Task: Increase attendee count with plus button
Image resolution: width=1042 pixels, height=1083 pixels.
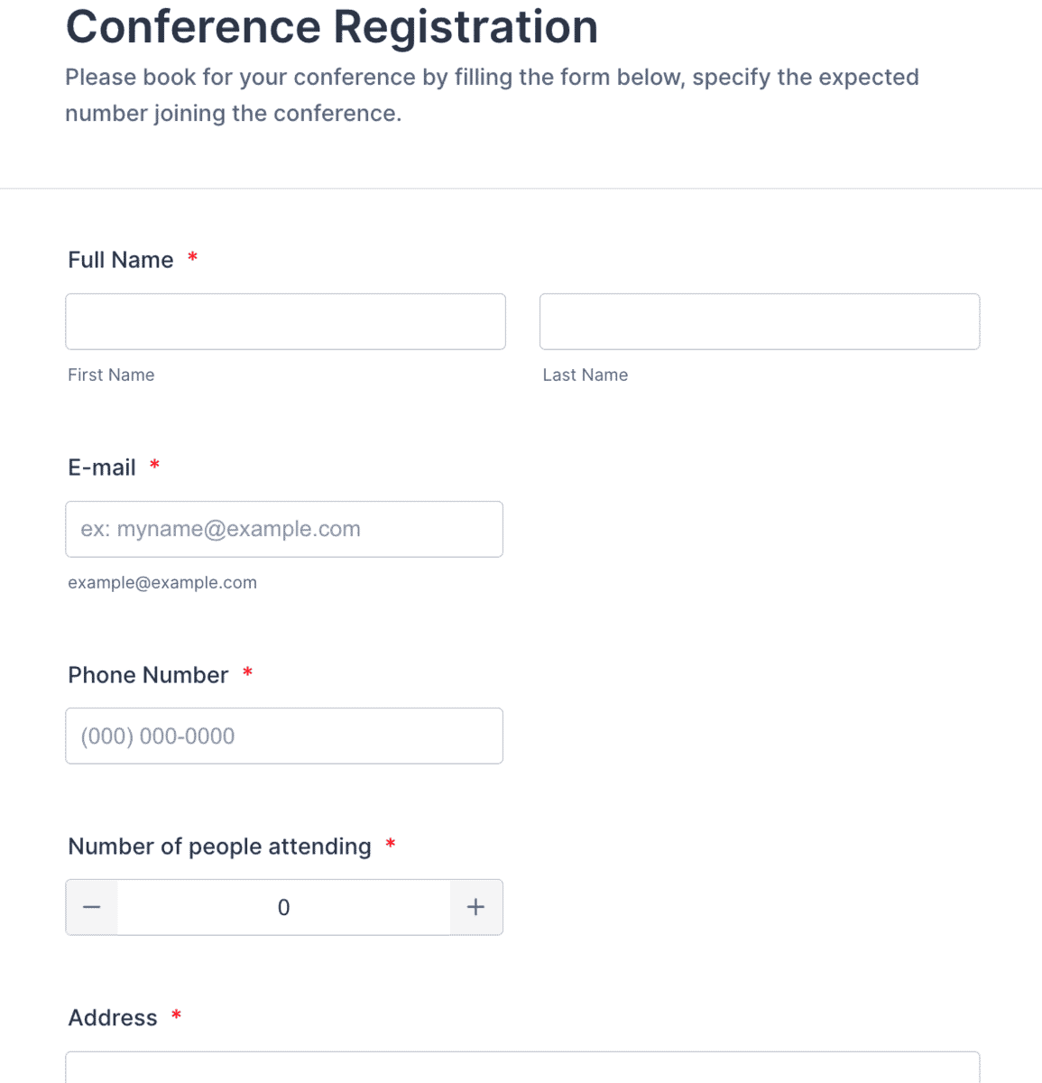Action: point(475,907)
